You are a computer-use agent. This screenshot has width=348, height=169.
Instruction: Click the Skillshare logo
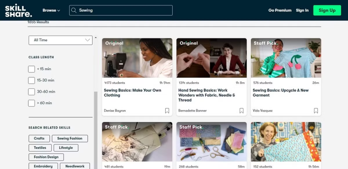click(18, 10)
